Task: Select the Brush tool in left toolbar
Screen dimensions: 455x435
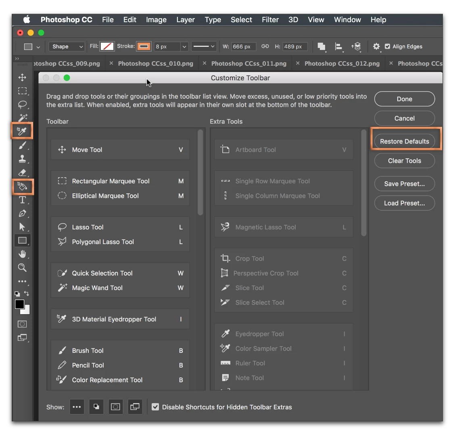Action: (22, 145)
